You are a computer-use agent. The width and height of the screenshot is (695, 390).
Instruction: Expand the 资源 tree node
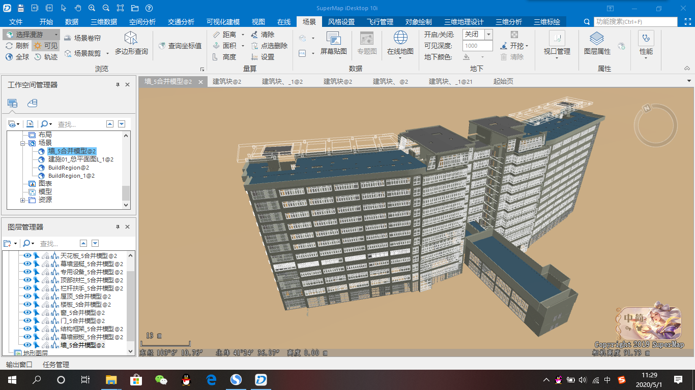23,200
